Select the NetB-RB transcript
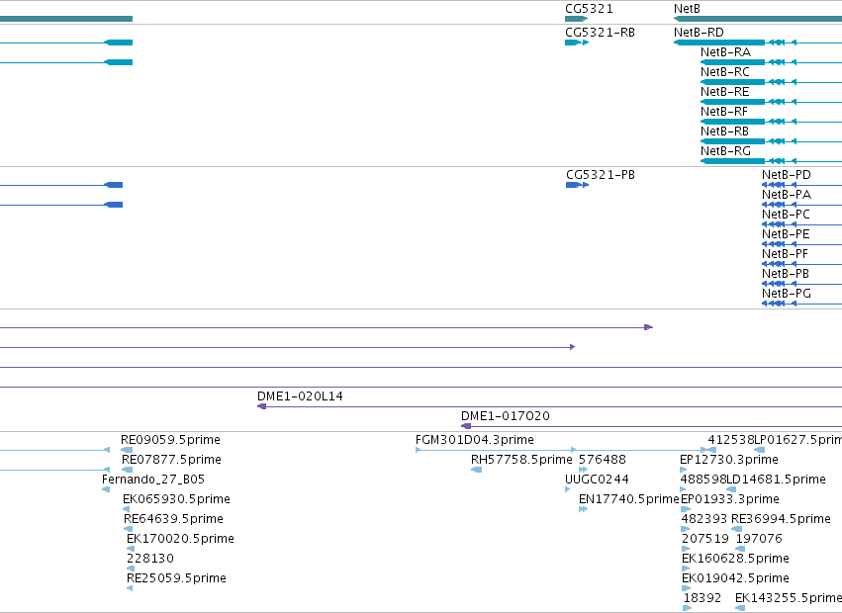Screen dimensions: 842x613 725,131
